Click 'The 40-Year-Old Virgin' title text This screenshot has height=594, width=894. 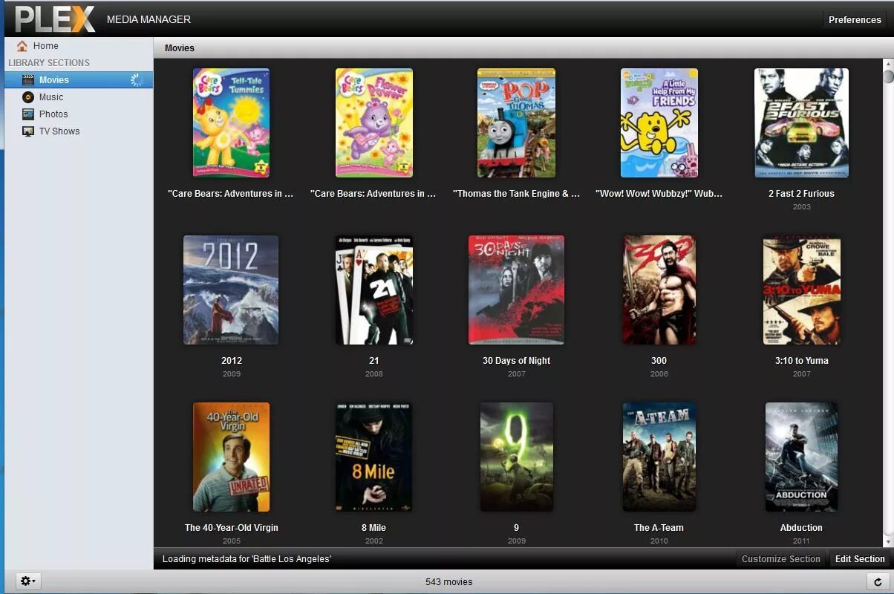click(x=231, y=528)
